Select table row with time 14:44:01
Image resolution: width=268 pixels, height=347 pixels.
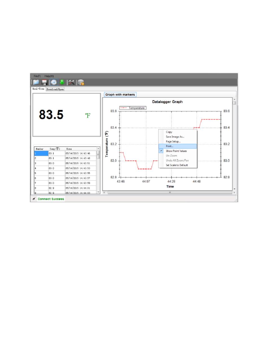click(65, 188)
